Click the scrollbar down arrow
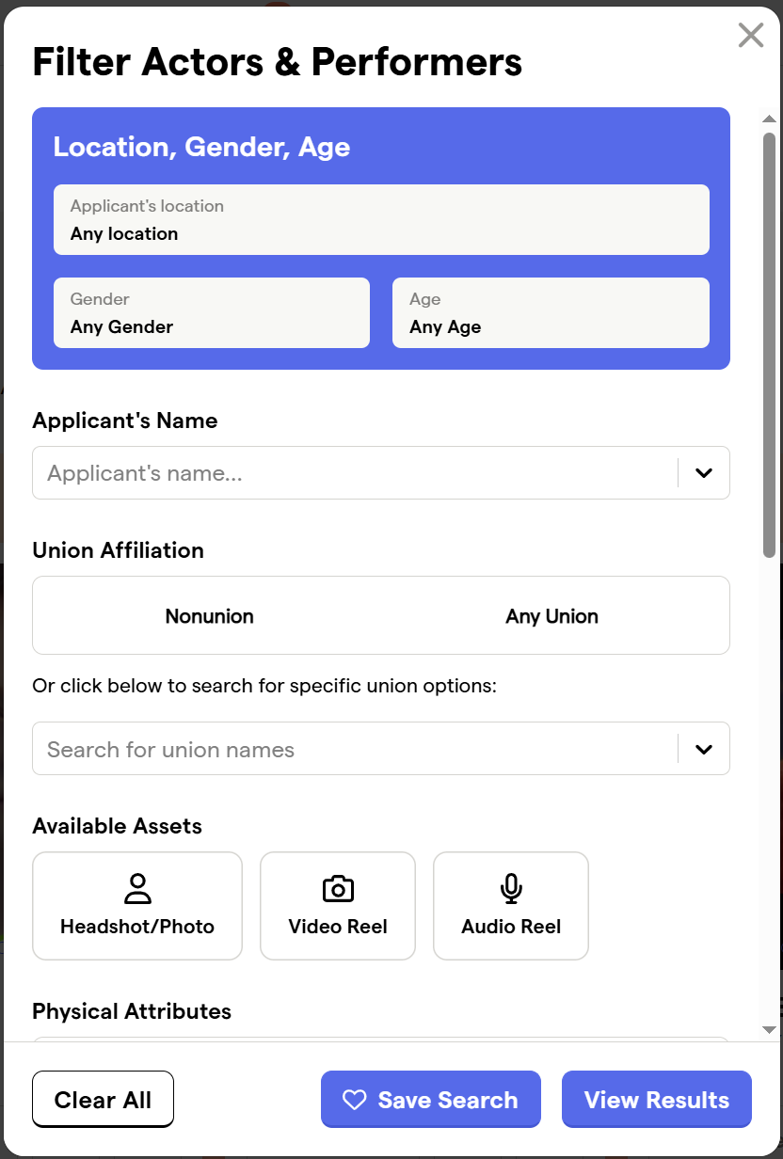The image size is (783, 1159). [769, 1030]
